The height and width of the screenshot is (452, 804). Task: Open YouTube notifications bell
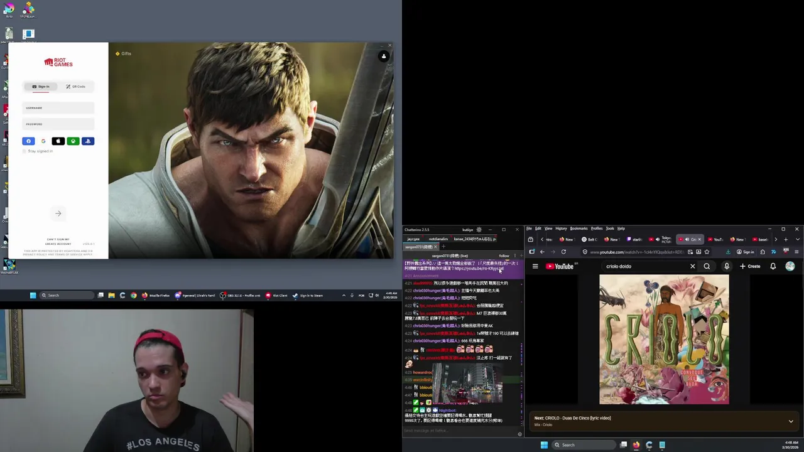[773, 266]
